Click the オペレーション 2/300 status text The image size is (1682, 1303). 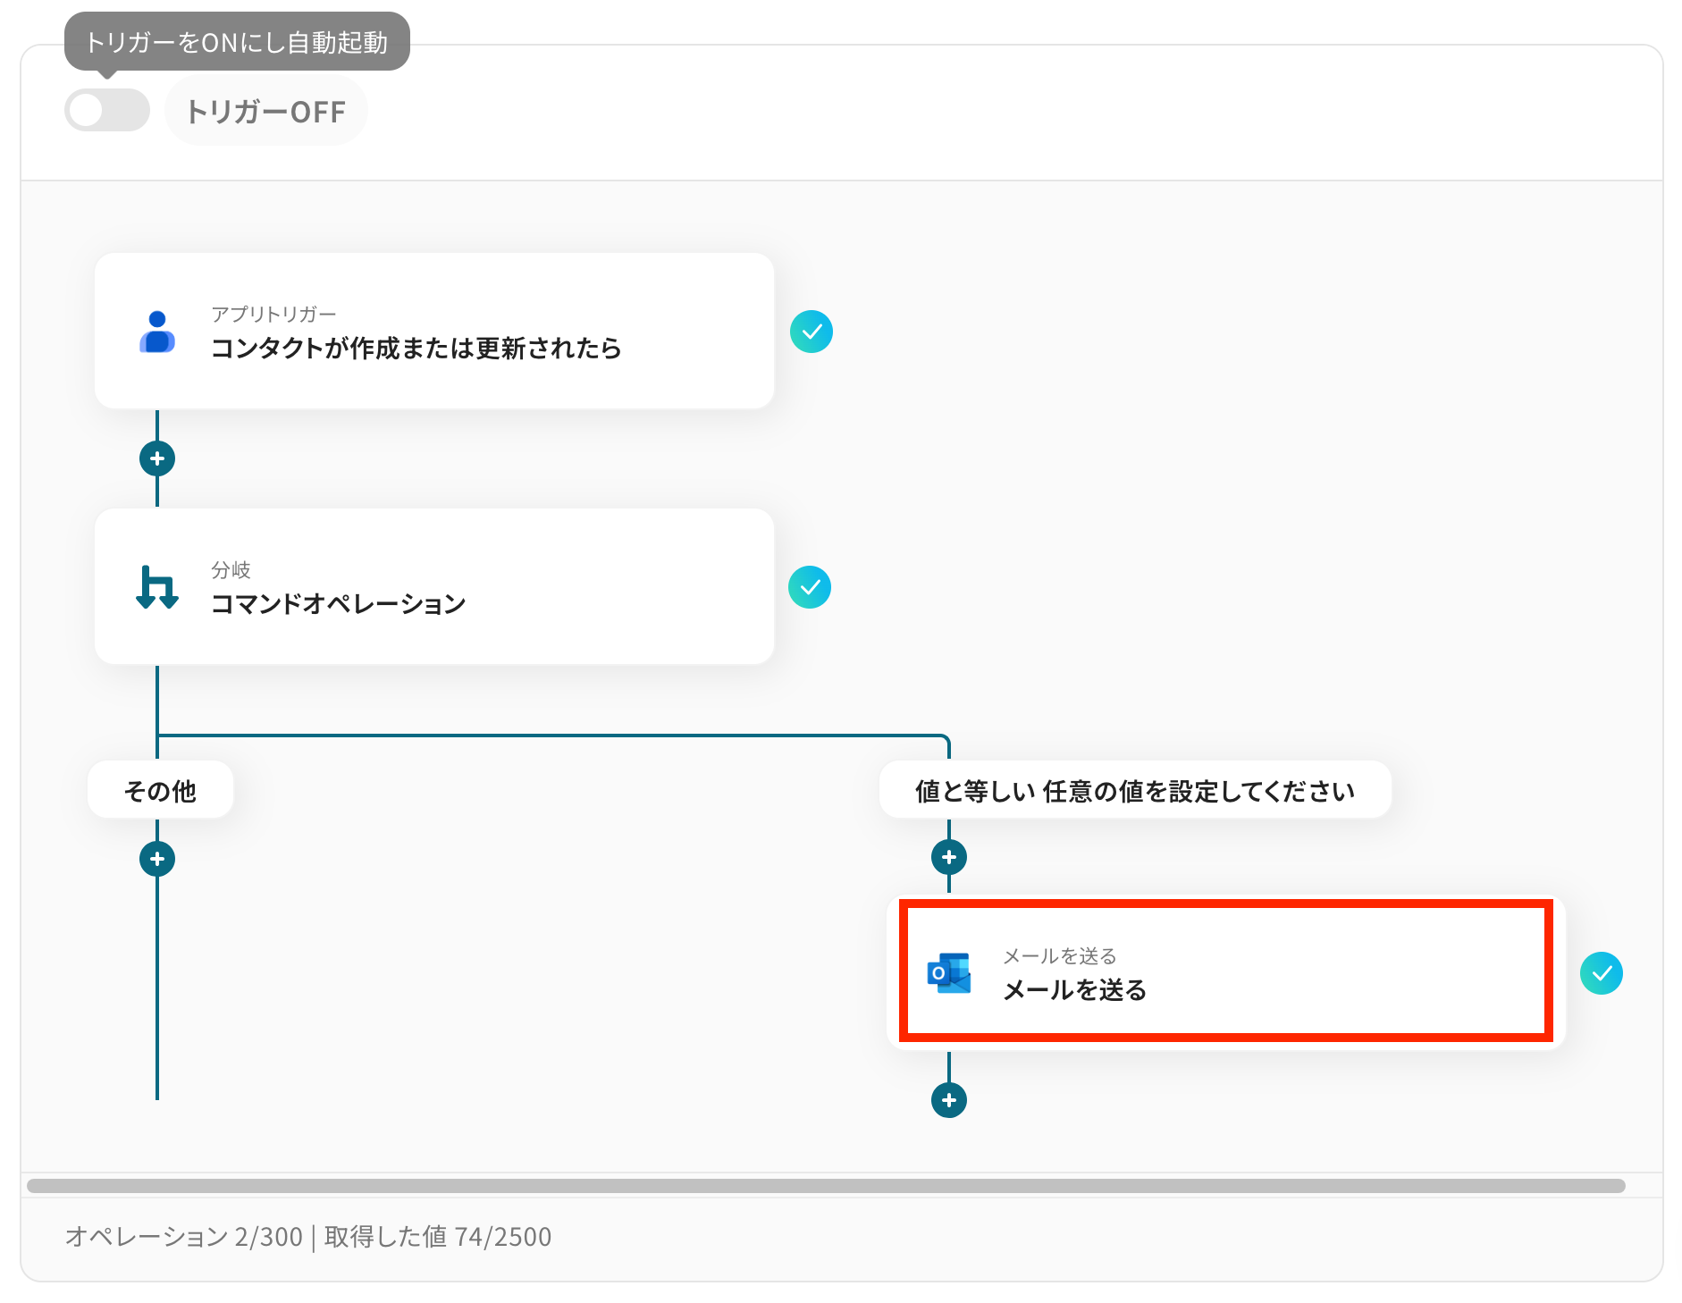(184, 1237)
